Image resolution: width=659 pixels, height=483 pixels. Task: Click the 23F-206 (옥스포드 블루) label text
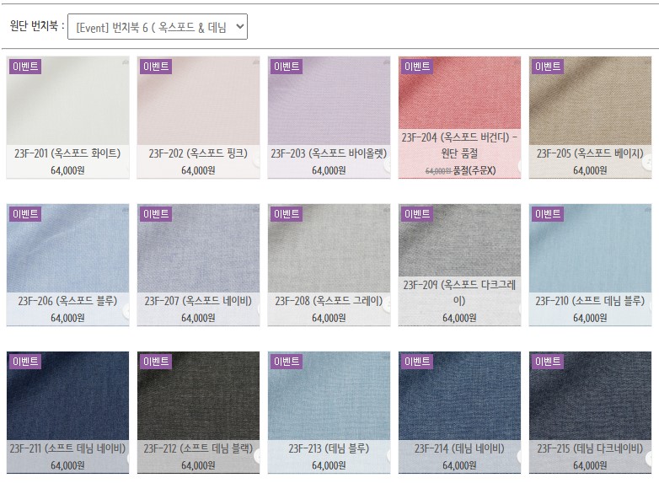pyautogui.click(x=67, y=301)
